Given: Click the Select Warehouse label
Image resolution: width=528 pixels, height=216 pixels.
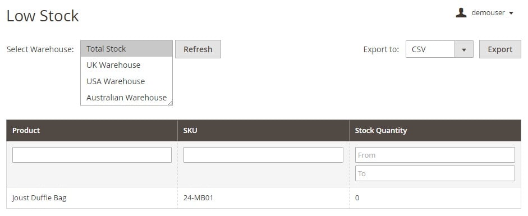Looking at the screenshot, I should (x=40, y=49).
